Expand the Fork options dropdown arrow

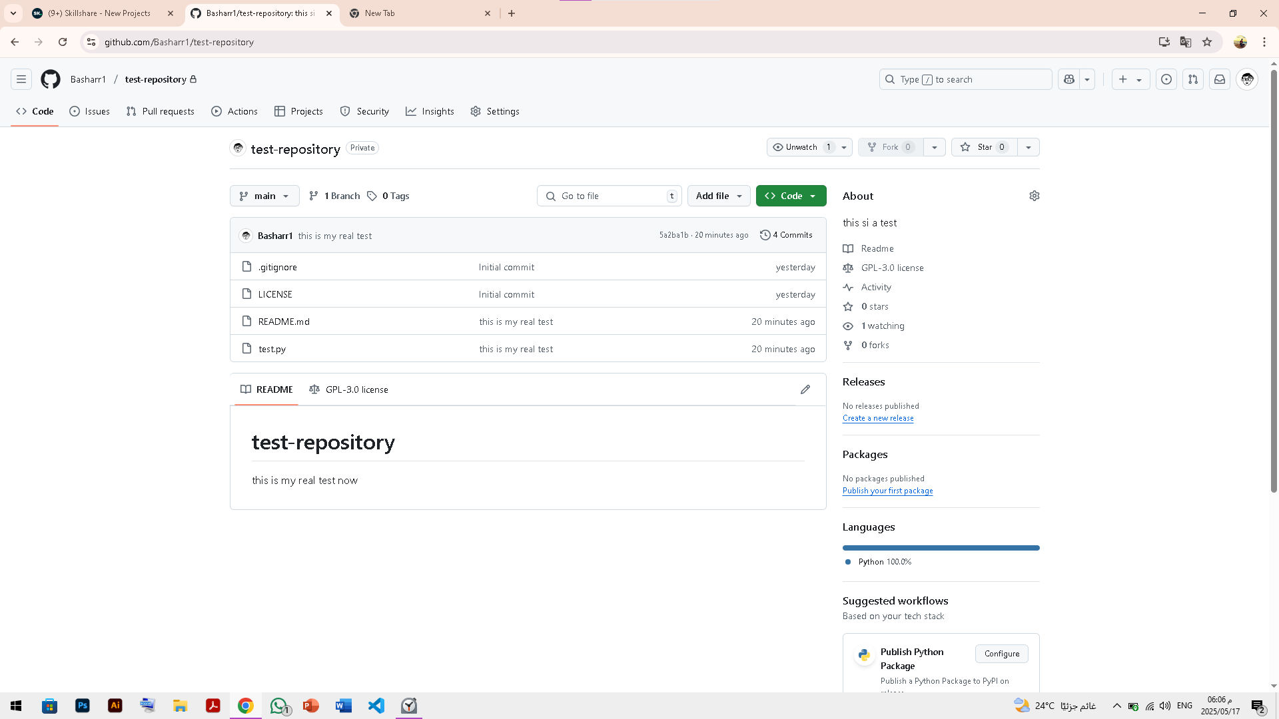click(x=935, y=147)
